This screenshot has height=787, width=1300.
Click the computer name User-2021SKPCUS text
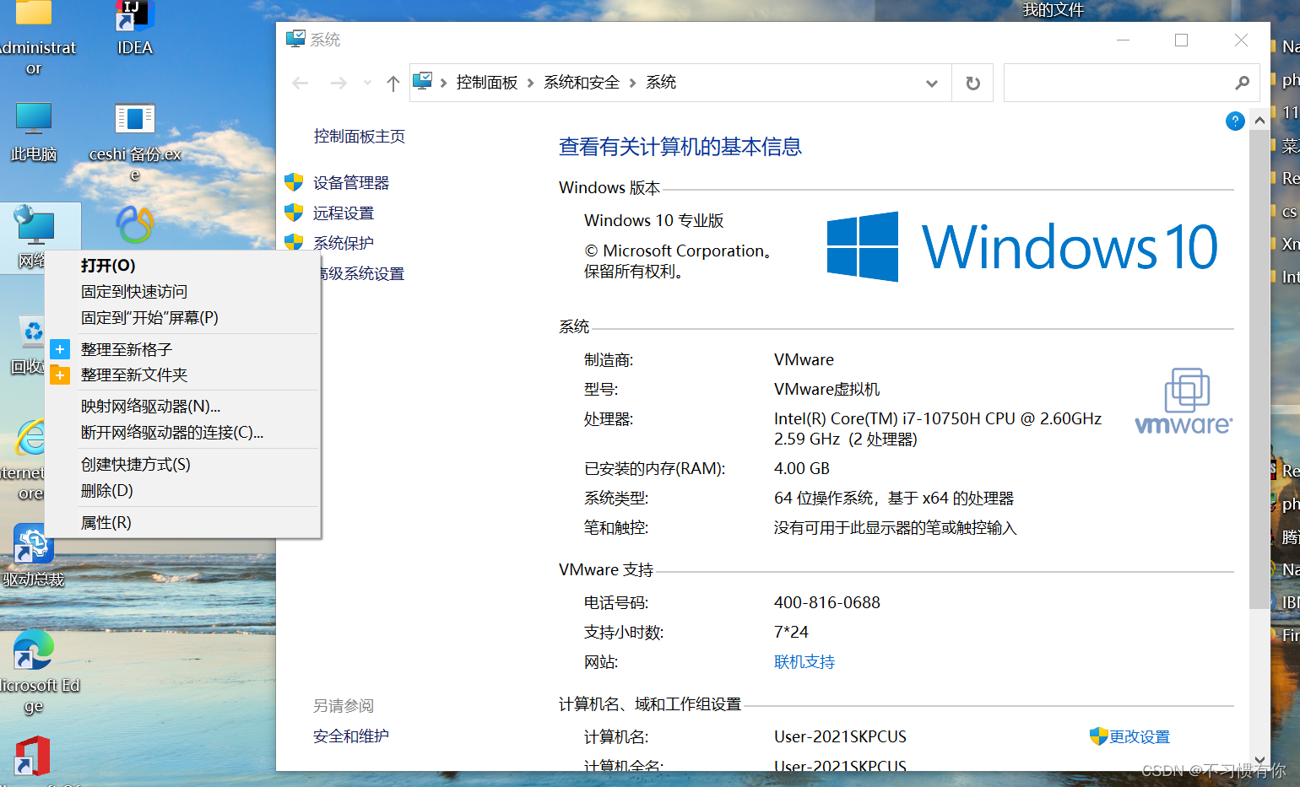[x=840, y=736]
